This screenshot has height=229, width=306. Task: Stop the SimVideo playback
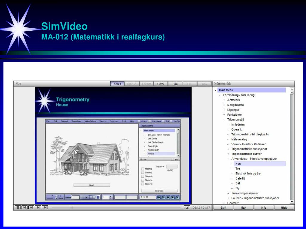[x=18, y=208]
